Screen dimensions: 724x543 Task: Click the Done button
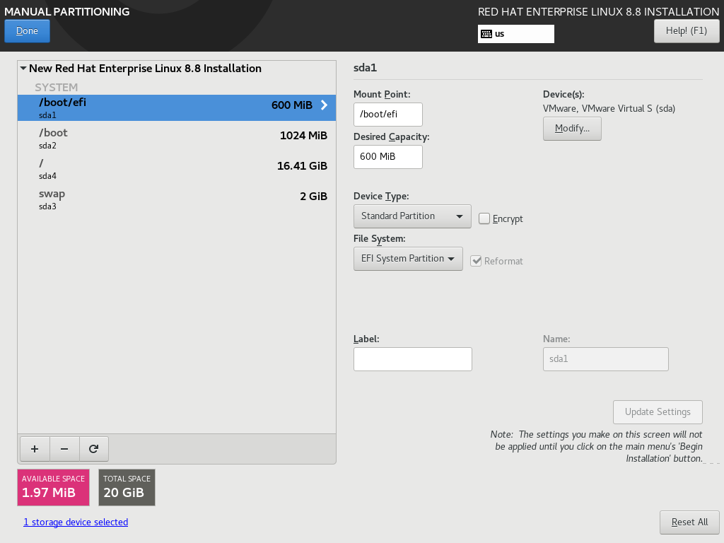tap(28, 31)
